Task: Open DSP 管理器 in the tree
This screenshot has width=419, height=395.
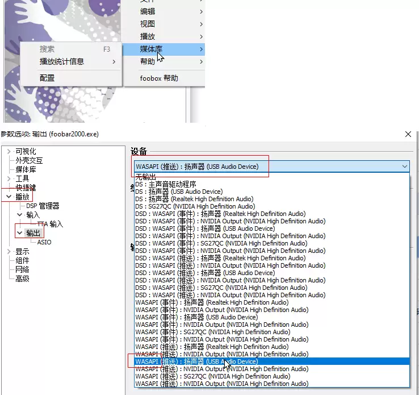Action: [x=43, y=206]
